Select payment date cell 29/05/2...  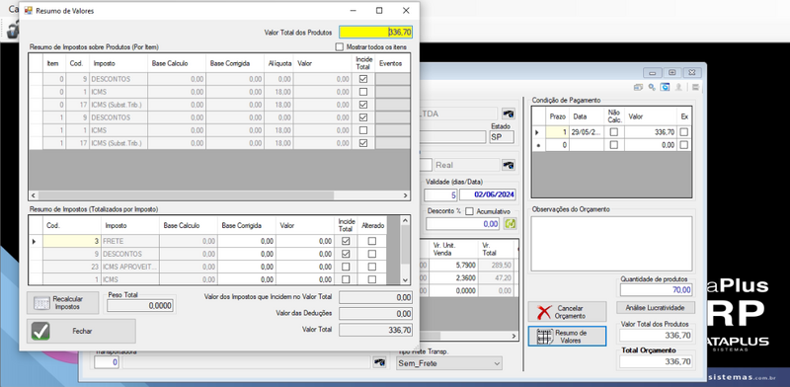tap(587, 132)
